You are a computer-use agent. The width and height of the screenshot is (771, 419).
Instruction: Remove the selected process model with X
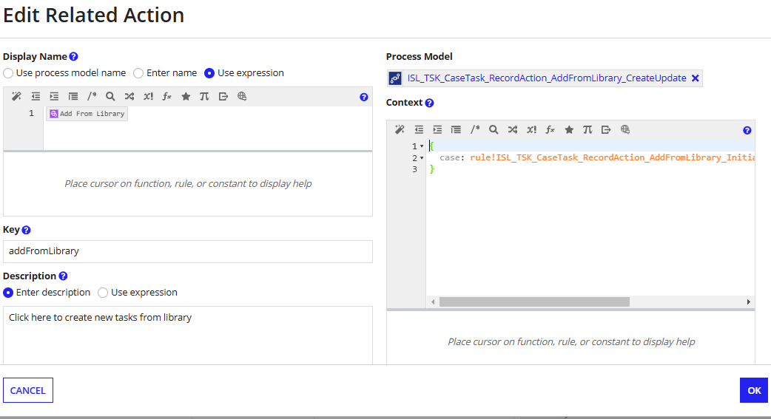point(696,78)
